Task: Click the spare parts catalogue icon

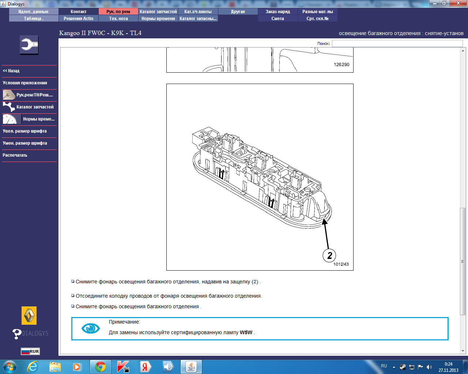Action: pos(8,107)
